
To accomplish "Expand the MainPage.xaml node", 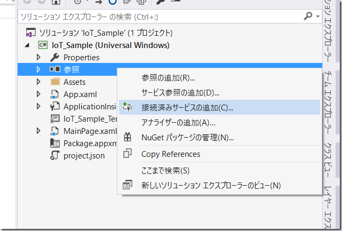I will tap(38, 131).
